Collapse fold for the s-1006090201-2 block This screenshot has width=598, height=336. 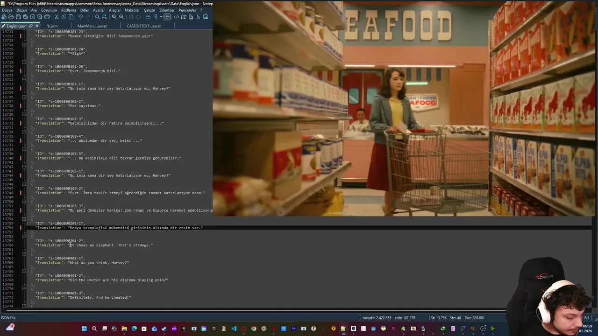pos(24,236)
